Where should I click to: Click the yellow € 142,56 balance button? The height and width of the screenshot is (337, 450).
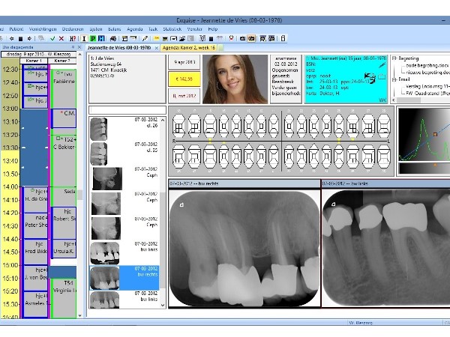(184, 77)
